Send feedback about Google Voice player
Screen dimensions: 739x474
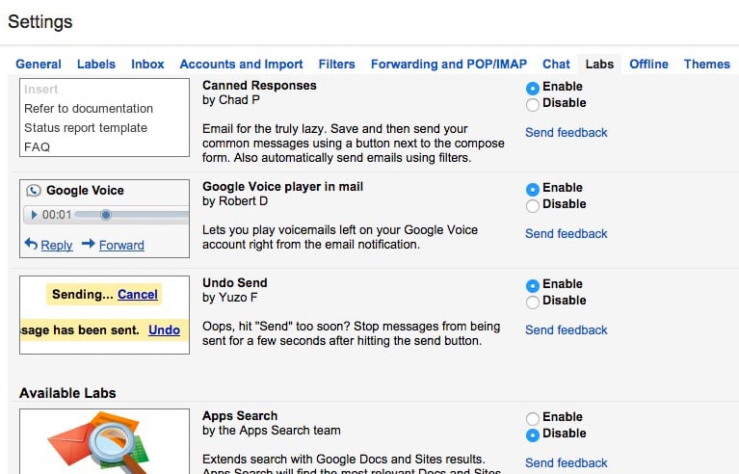tap(566, 234)
